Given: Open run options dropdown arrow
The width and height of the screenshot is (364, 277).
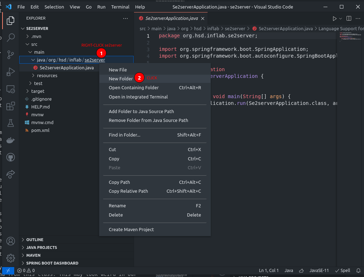Looking at the screenshot, I should click(x=341, y=18).
